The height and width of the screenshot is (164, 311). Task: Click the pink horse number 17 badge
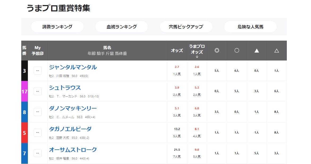(24, 91)
